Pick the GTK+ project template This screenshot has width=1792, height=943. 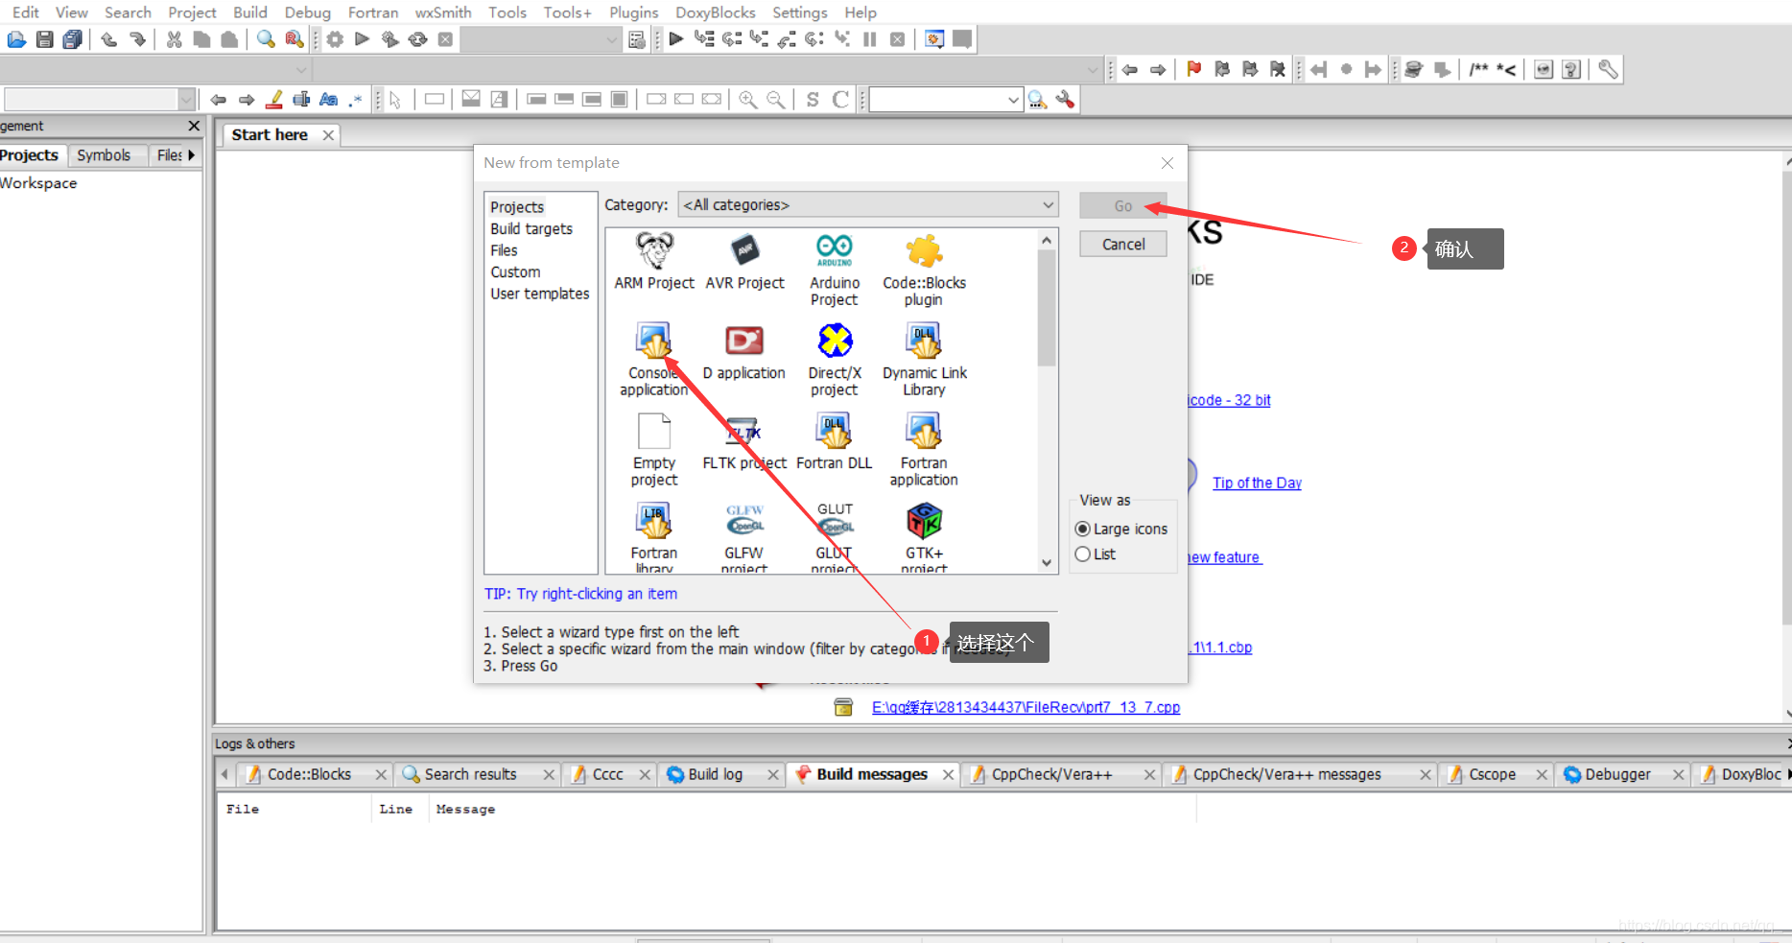pyautogui.click(x=924, y=537)
